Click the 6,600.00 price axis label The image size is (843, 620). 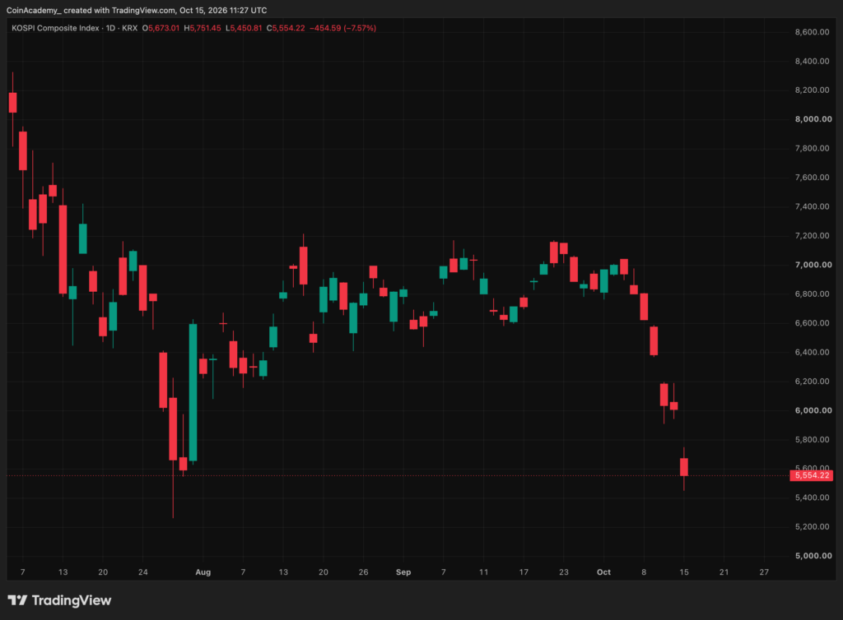812,323
